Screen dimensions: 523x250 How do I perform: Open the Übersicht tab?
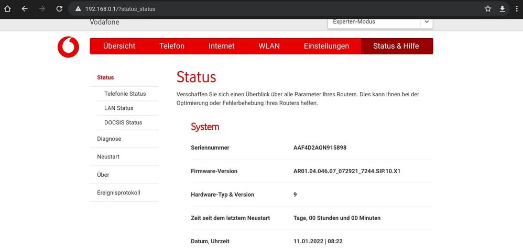click(x=119, y=46)
